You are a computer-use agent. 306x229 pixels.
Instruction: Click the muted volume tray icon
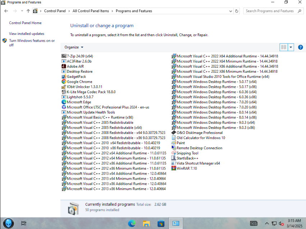coord(281,223)
